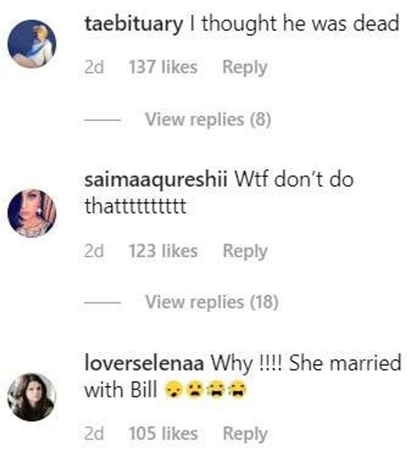Click the 2d timestamp on saimaaqureshii's comment
407x464 pixels.
pos(94,251)
